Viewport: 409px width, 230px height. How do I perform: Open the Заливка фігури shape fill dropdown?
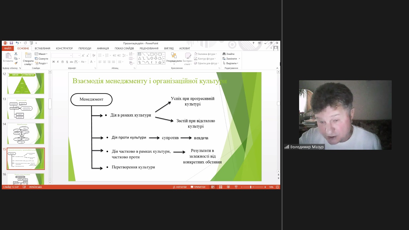(205, 54)
